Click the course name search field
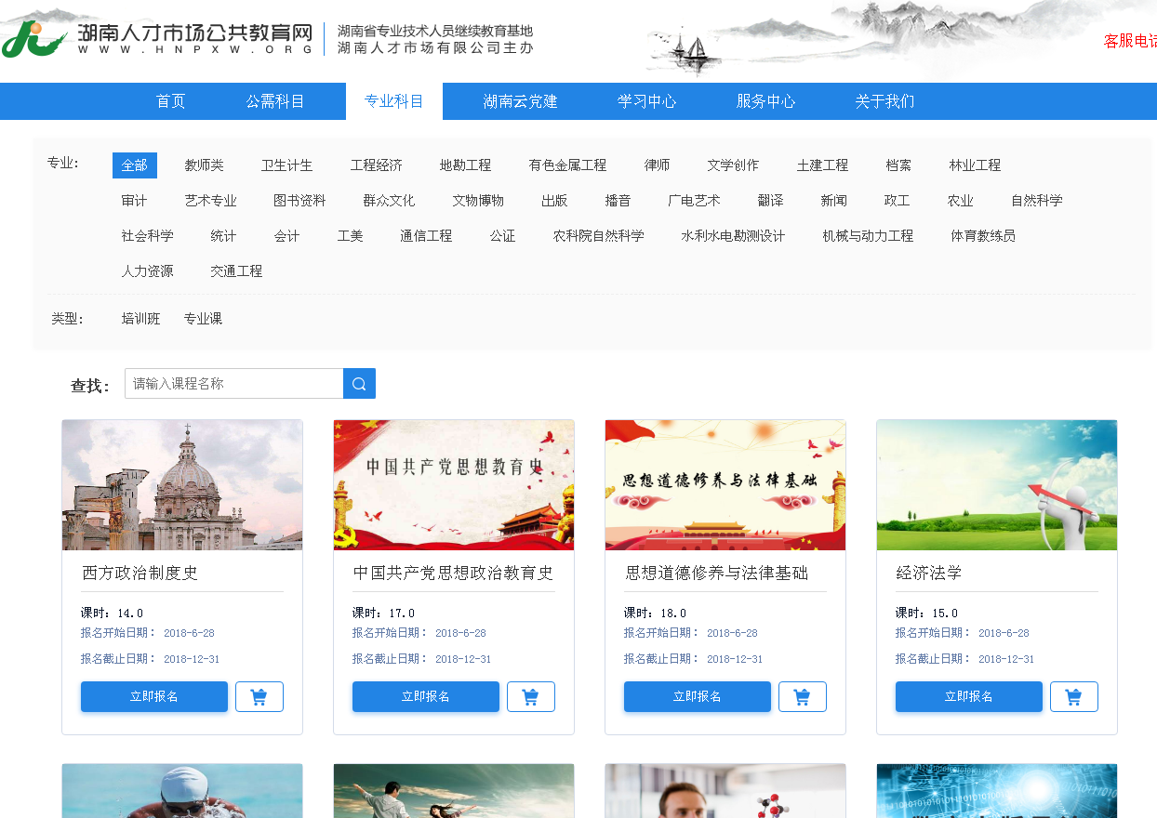The image size is (1157, 818). pos(233,384)
